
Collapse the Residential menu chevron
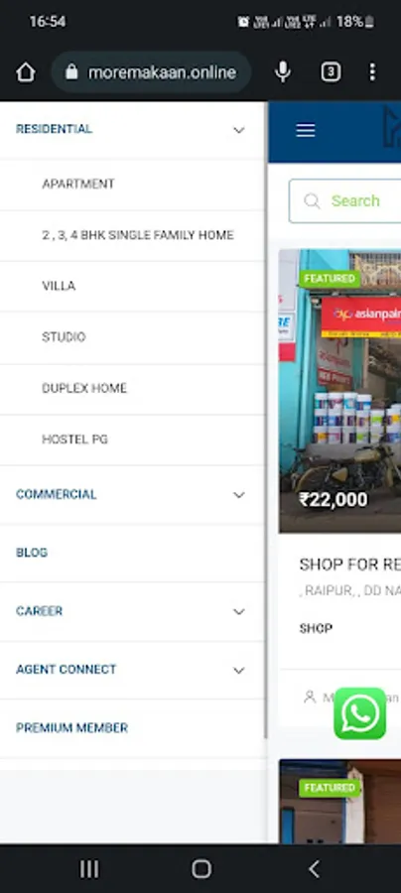[x=239, y=130]
